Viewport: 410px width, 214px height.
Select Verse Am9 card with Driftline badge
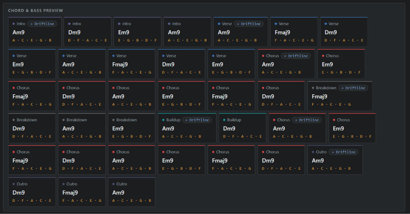coord(241,32)
